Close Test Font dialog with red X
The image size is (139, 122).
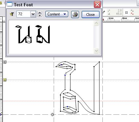97,5
